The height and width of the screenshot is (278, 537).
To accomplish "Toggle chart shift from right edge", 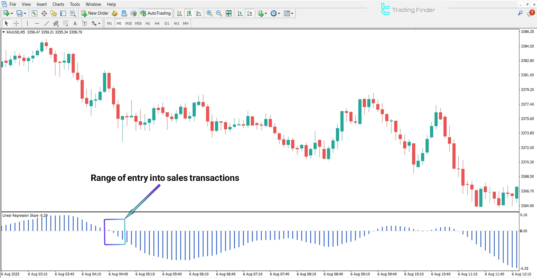I will (250, 13).
